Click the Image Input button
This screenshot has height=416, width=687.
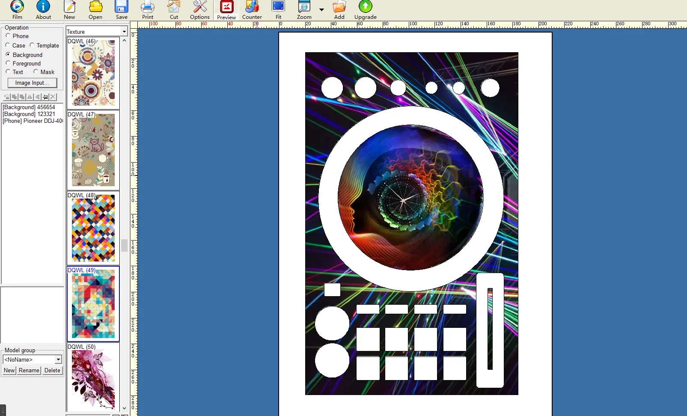(32, 83)
